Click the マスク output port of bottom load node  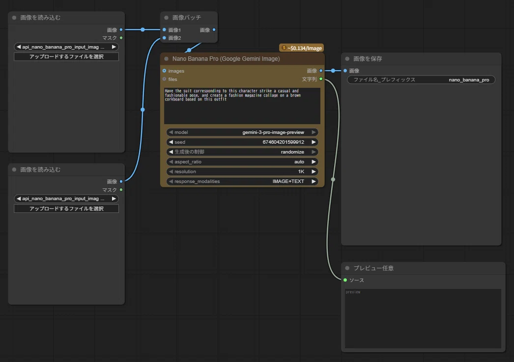pos(121,190)
